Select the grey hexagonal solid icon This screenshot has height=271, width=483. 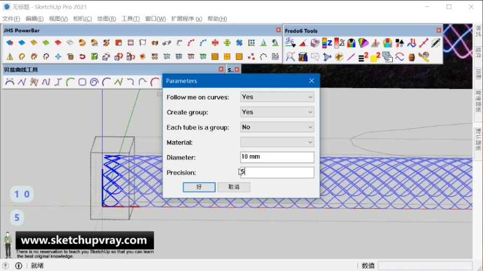pyautogui.click(x=315, y=43)
